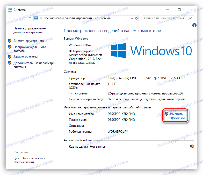Screen dimensions: 203x175
Task: Open Дополнительные параметры системы link
Action: pyautogui.click(x=34, y=65)
